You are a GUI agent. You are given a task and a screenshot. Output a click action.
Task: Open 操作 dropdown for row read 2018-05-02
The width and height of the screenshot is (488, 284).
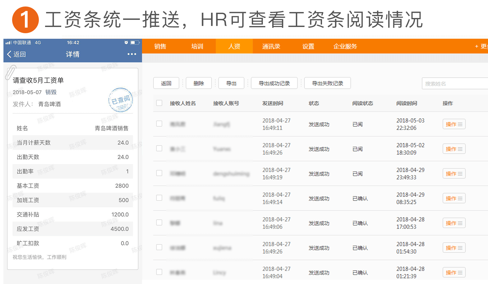[454, 149]
